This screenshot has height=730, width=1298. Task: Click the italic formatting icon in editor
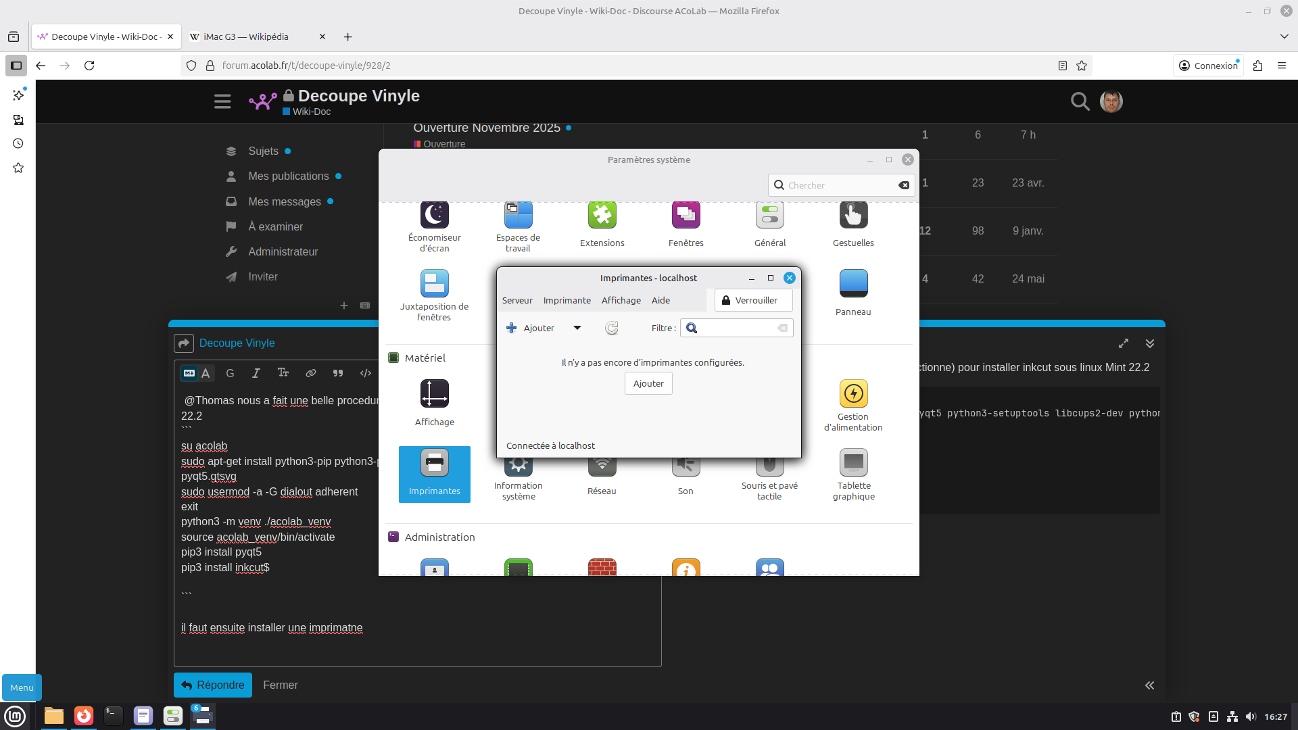[256, 373]
